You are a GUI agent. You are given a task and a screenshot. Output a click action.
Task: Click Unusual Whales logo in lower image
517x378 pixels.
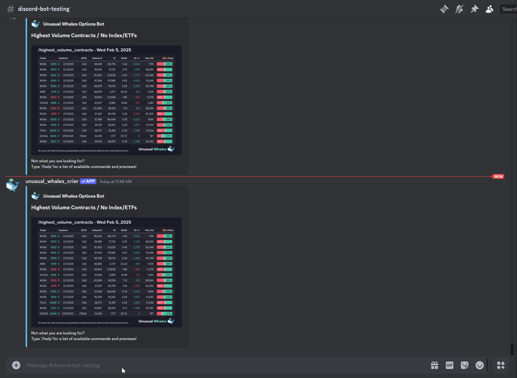tap(156, 321)
